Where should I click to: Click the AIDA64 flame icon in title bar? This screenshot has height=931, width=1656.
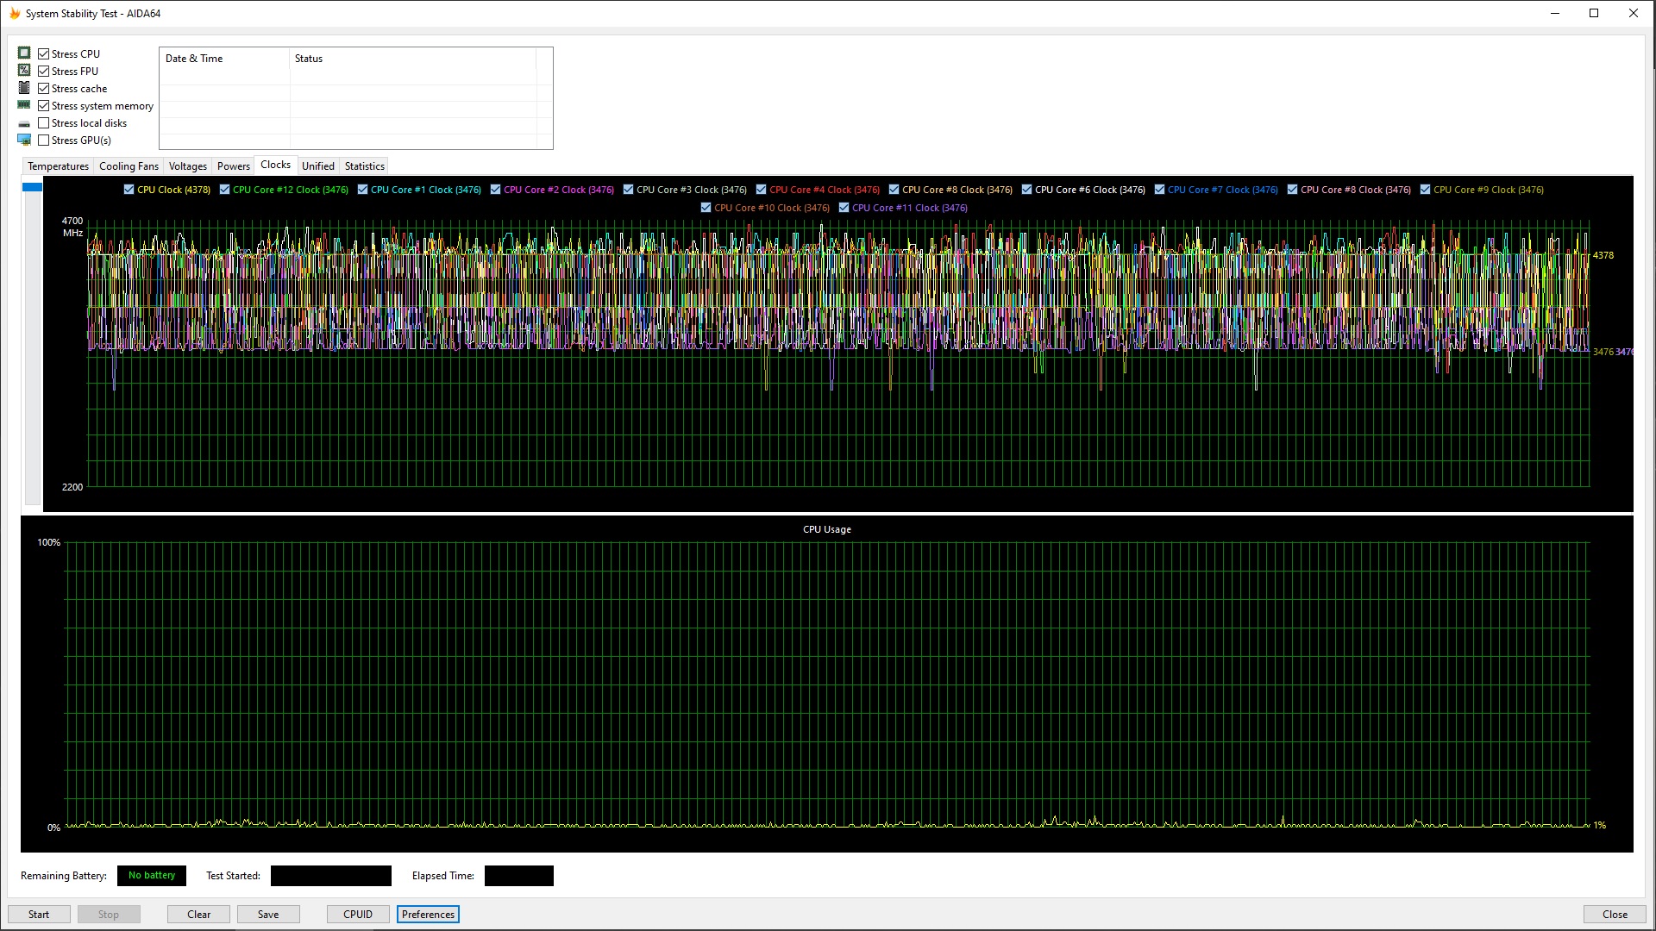pyautogui.click(x=14, y=13)
